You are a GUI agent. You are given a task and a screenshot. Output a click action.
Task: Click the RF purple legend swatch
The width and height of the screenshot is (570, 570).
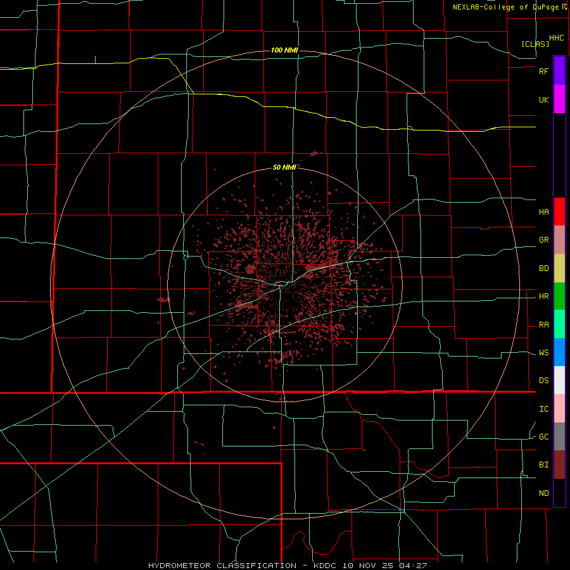[559, 71]
